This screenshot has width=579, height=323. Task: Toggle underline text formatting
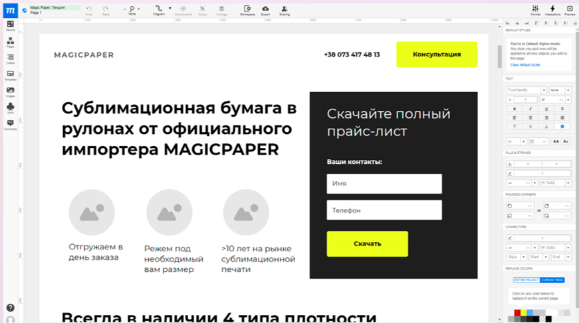pyautogui.click(x=546, y=109)
